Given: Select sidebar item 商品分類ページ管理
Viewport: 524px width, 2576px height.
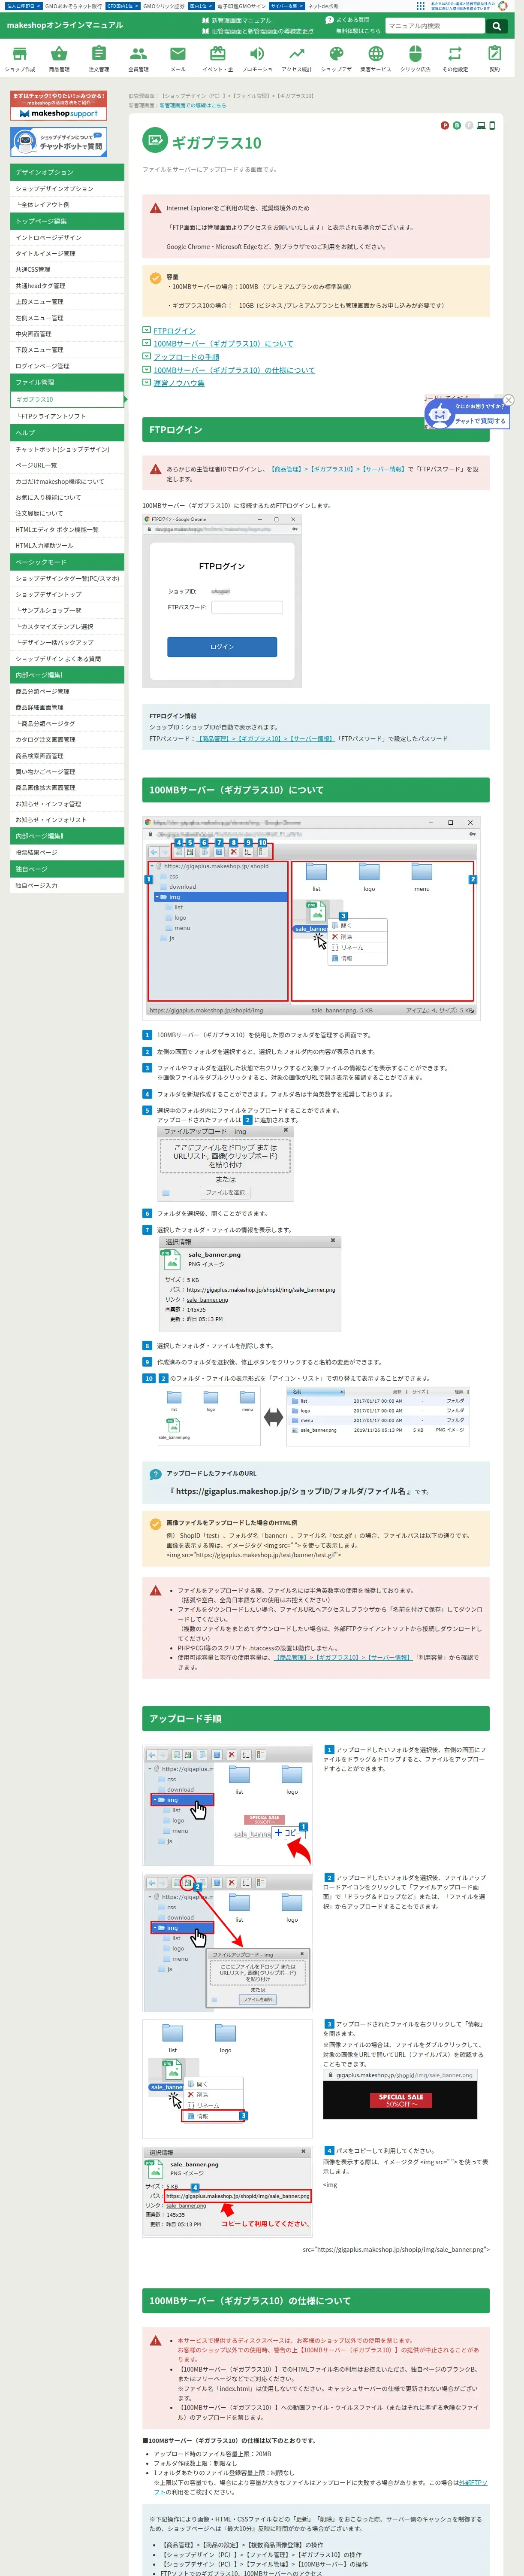Looking at the screenshot, I should point(67,691).
